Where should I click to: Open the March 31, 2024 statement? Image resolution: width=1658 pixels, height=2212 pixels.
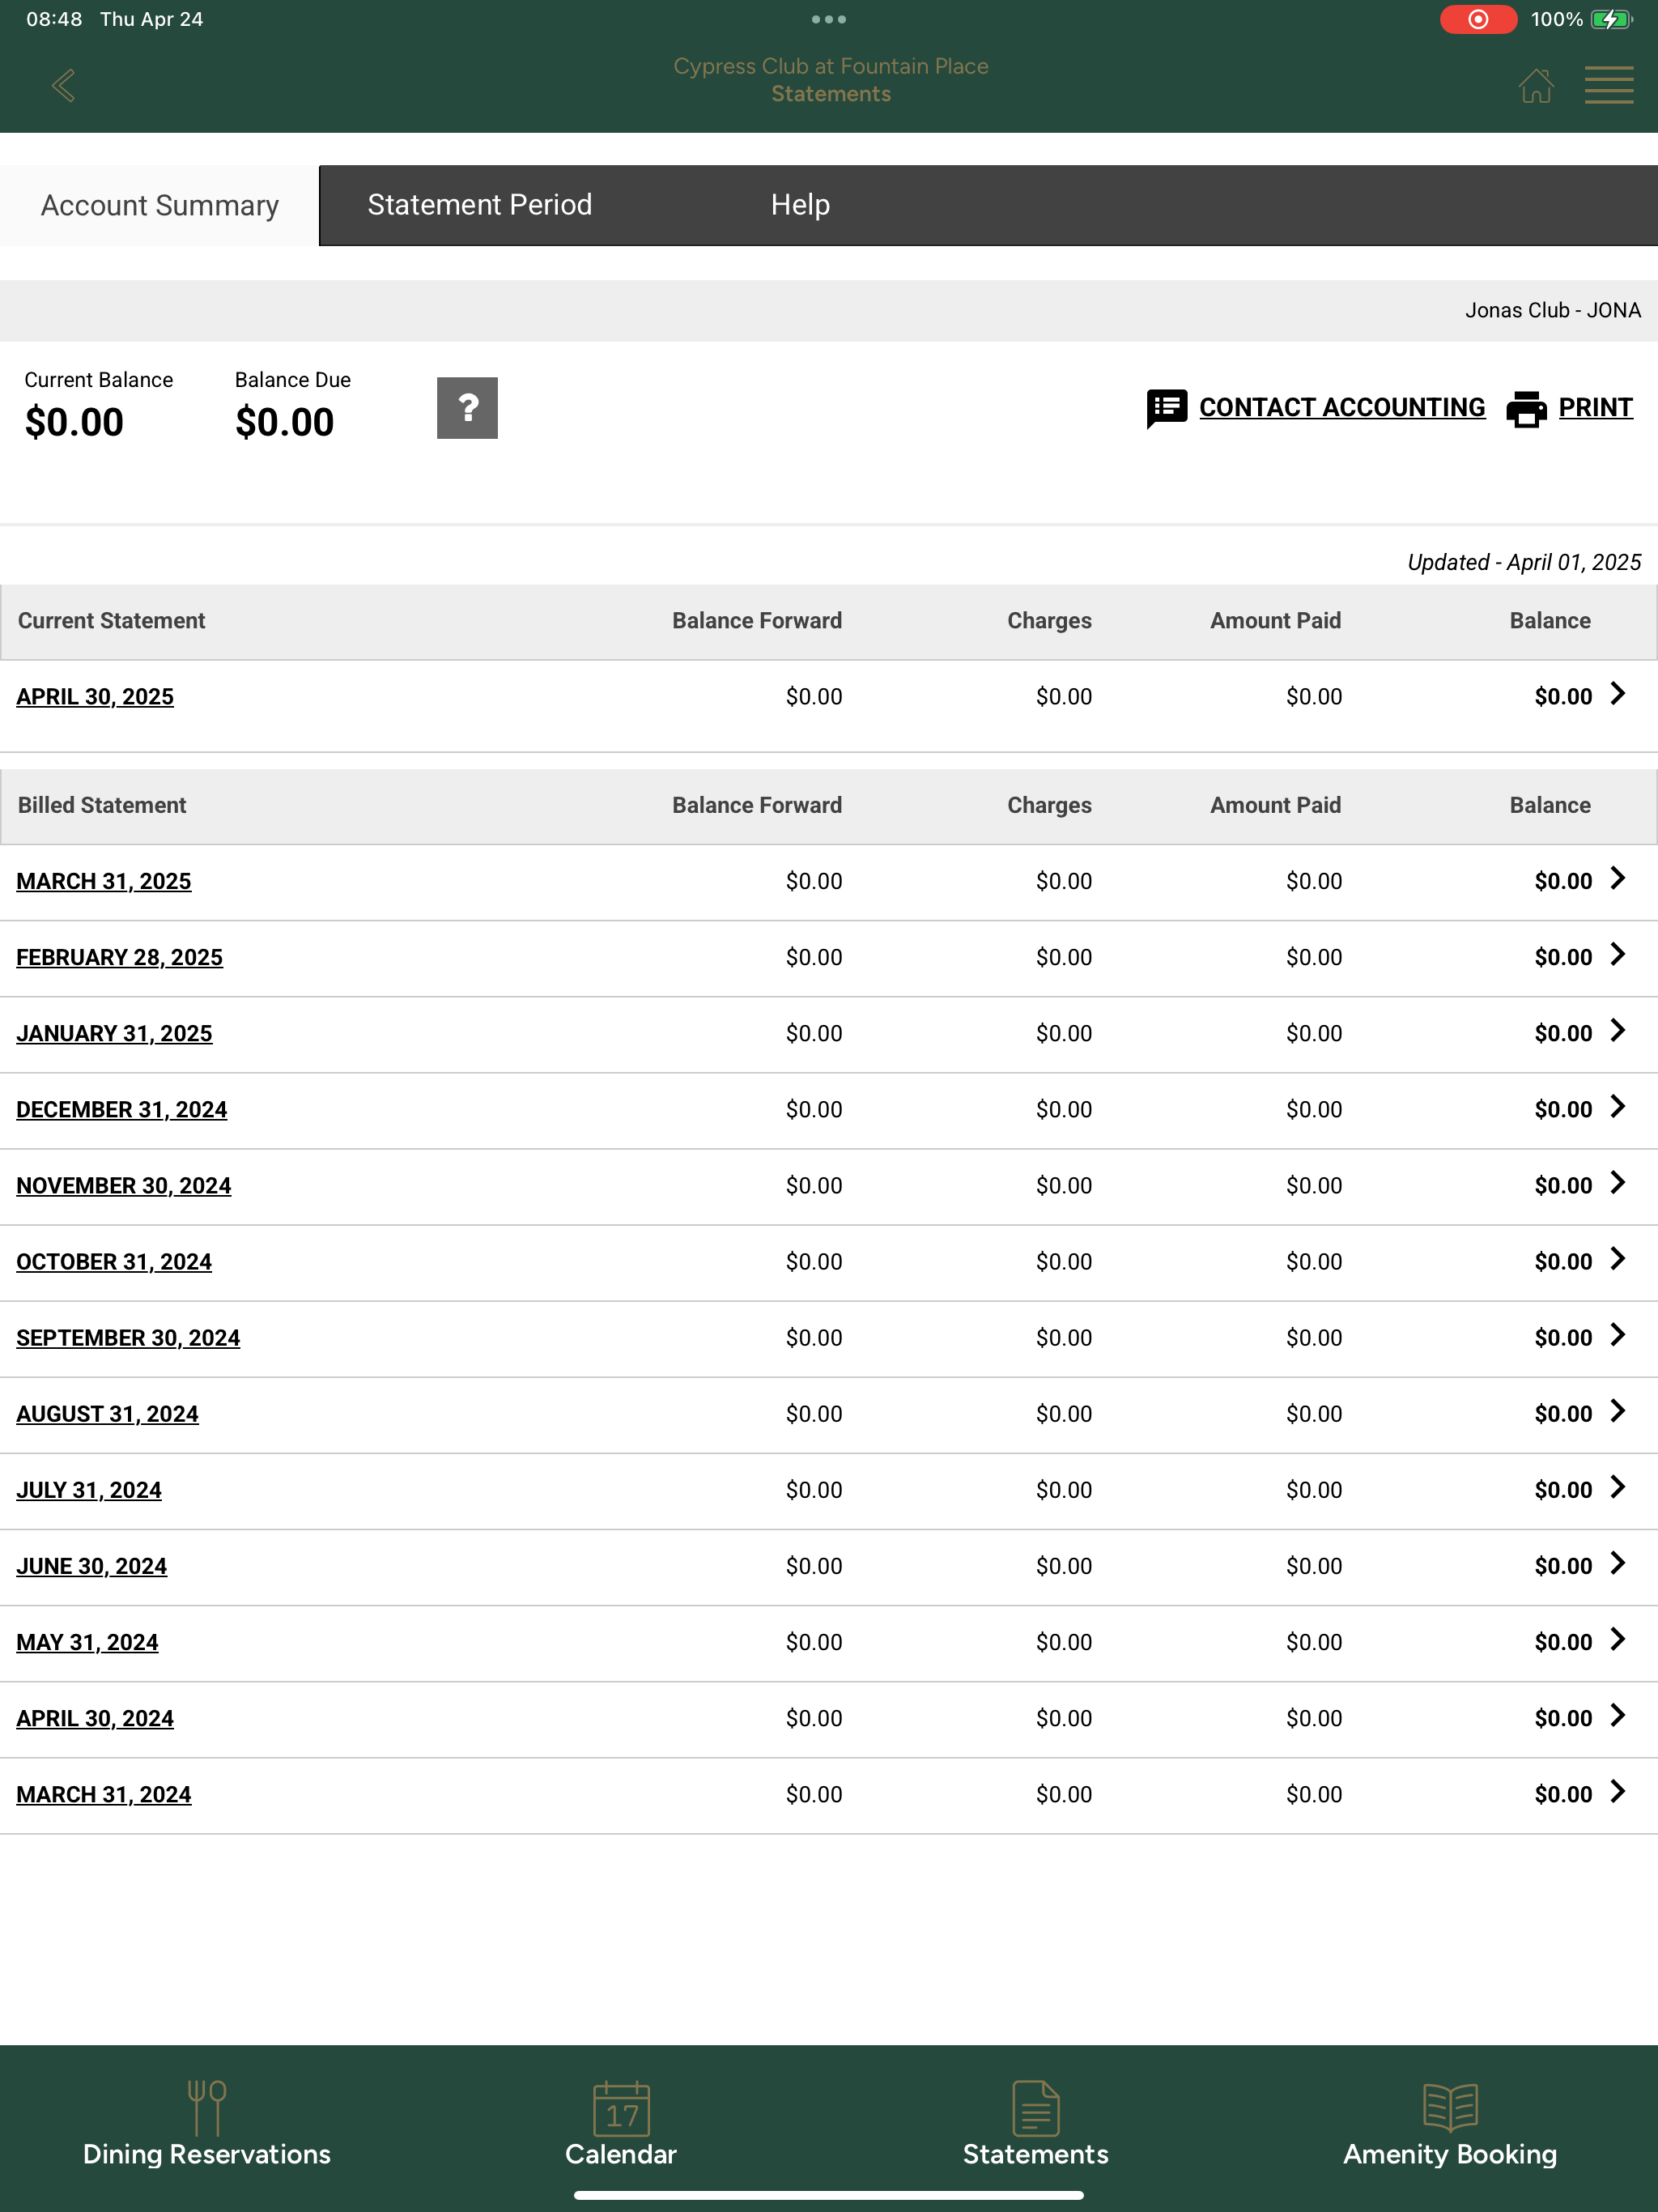tap(104, 1794)
